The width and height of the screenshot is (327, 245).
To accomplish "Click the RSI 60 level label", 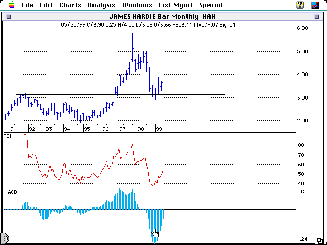I will [301, 165].
